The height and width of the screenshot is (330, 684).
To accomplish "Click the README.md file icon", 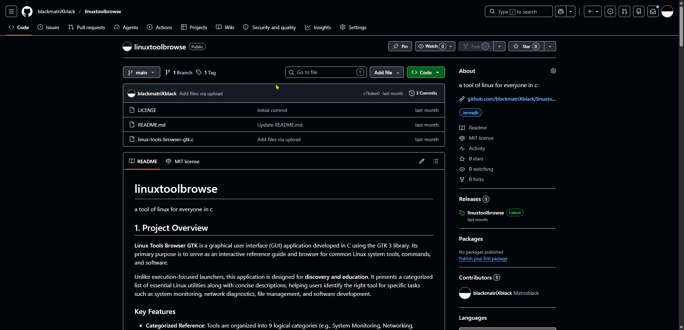I will pos(132,125).
